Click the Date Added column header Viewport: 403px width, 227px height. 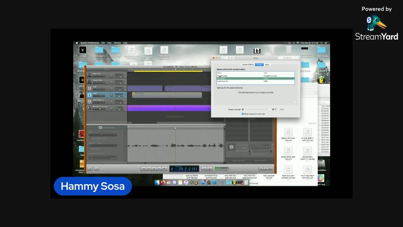[x=325, y=106]
